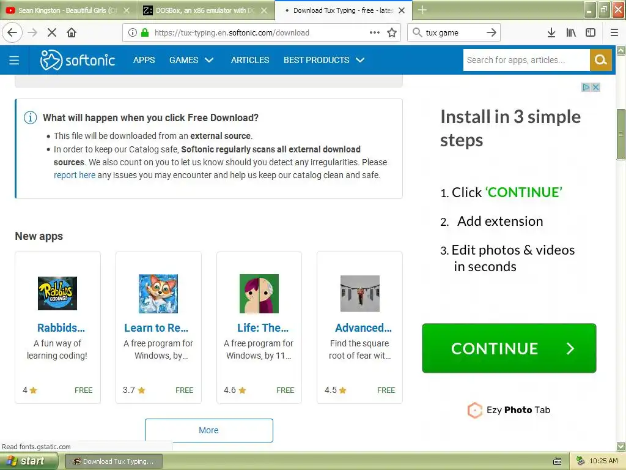Select the Download Tux Typing tab

(x=343, y=10)
